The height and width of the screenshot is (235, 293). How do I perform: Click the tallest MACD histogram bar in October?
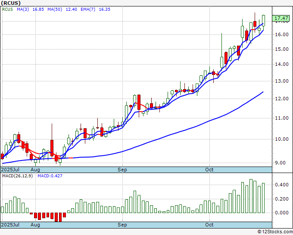tap(251, 196)
